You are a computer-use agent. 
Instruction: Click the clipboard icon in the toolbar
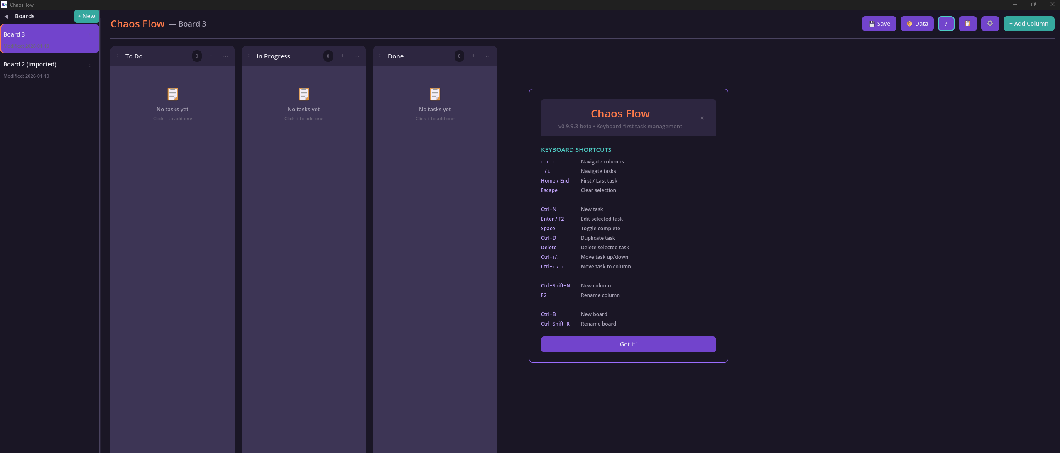click(968, 24)
